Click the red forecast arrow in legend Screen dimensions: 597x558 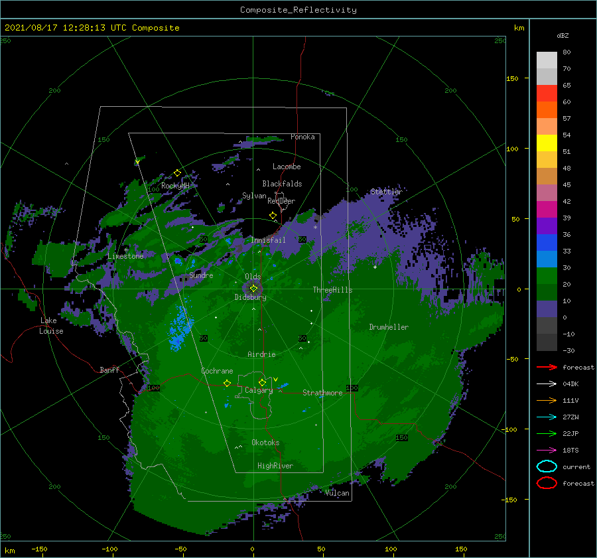[x=547, y=367]
